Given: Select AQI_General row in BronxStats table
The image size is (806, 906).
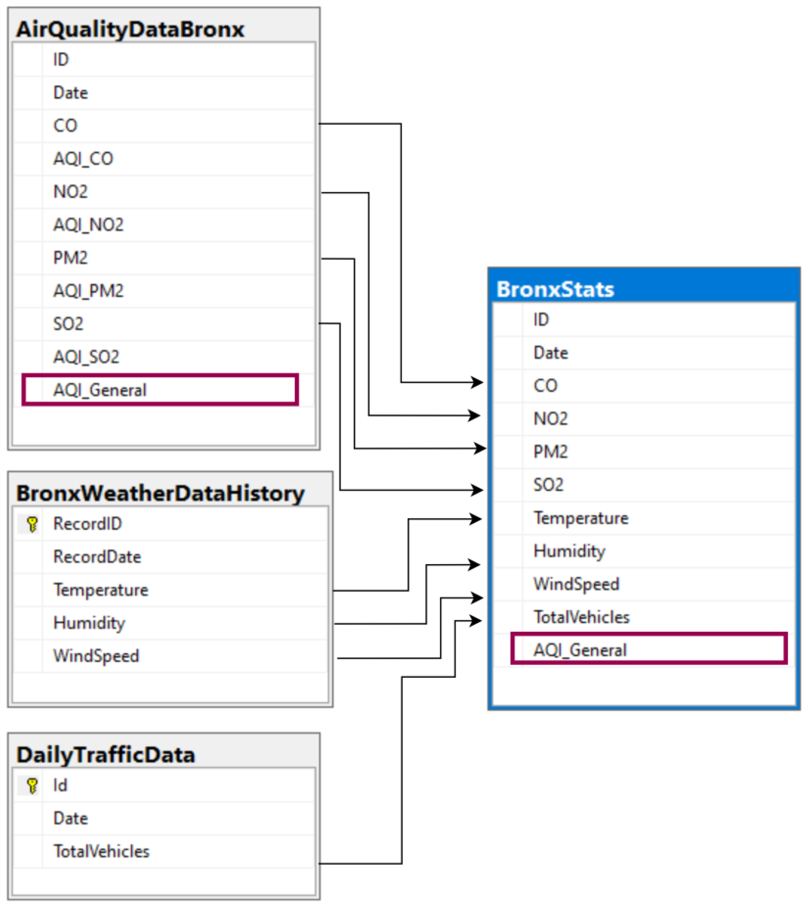Looking at the screenshot, I should (580, 650).
